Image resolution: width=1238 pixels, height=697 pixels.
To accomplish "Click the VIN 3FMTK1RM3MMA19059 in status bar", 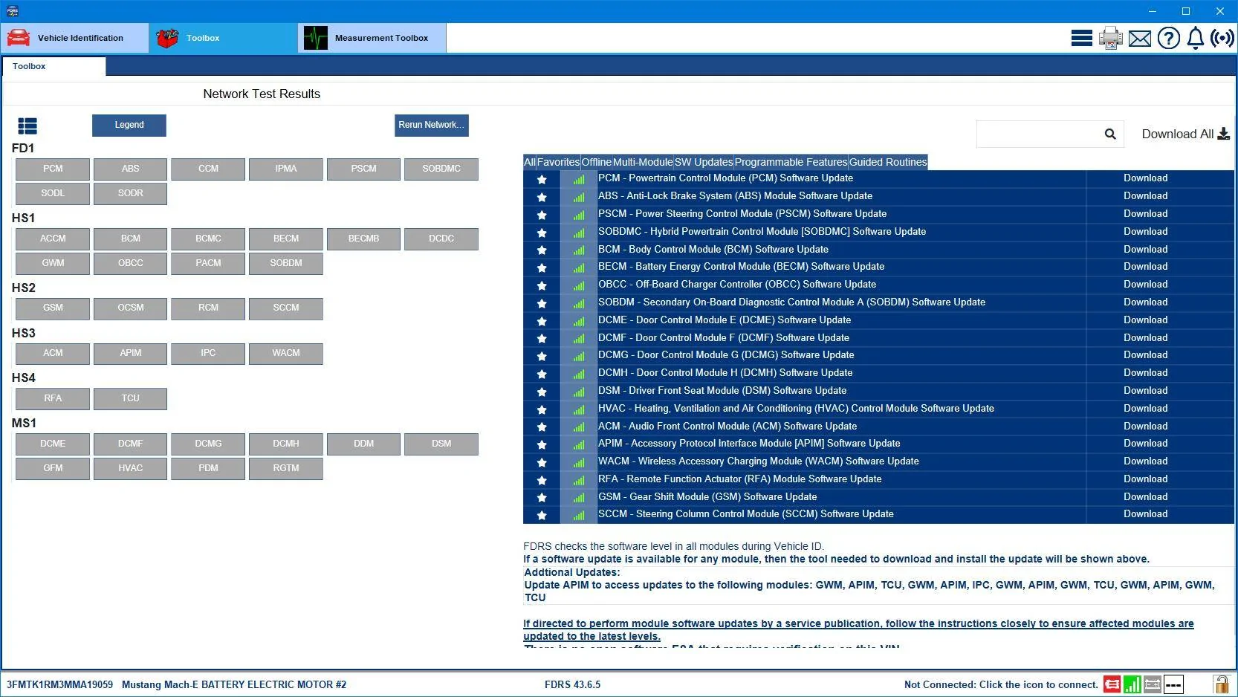I will [59, 685].
